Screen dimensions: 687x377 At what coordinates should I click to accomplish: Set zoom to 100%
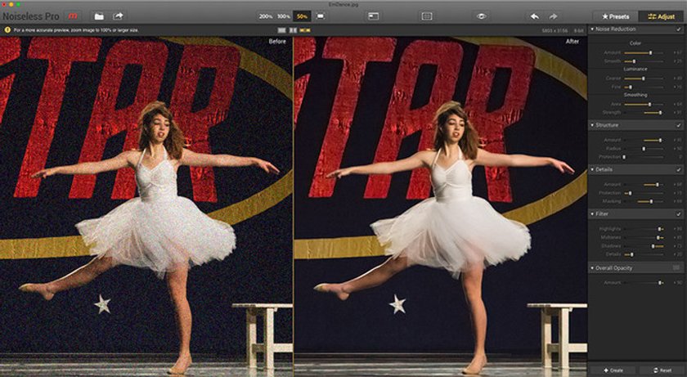(x=284, y=16)
